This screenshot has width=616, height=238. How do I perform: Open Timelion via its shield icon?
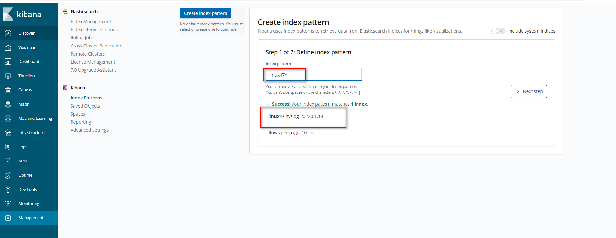click(x=8, y=76)
